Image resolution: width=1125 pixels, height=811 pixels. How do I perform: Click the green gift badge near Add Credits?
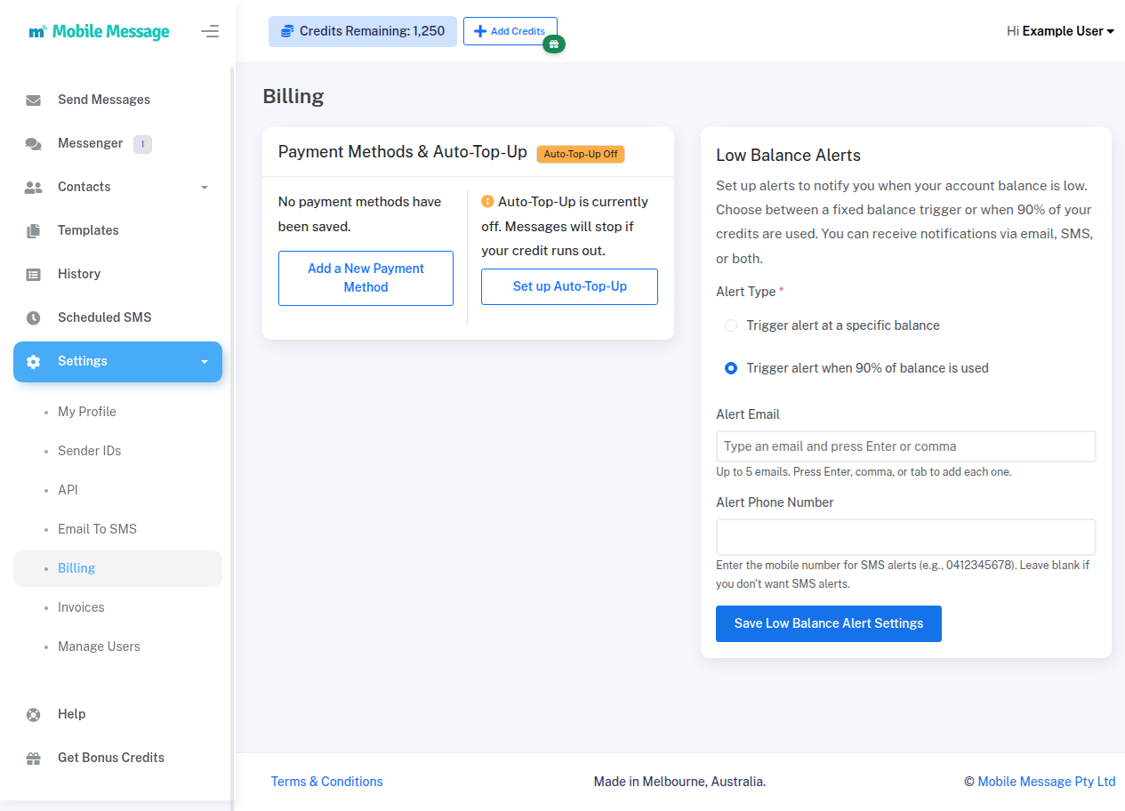click(554, 44)
